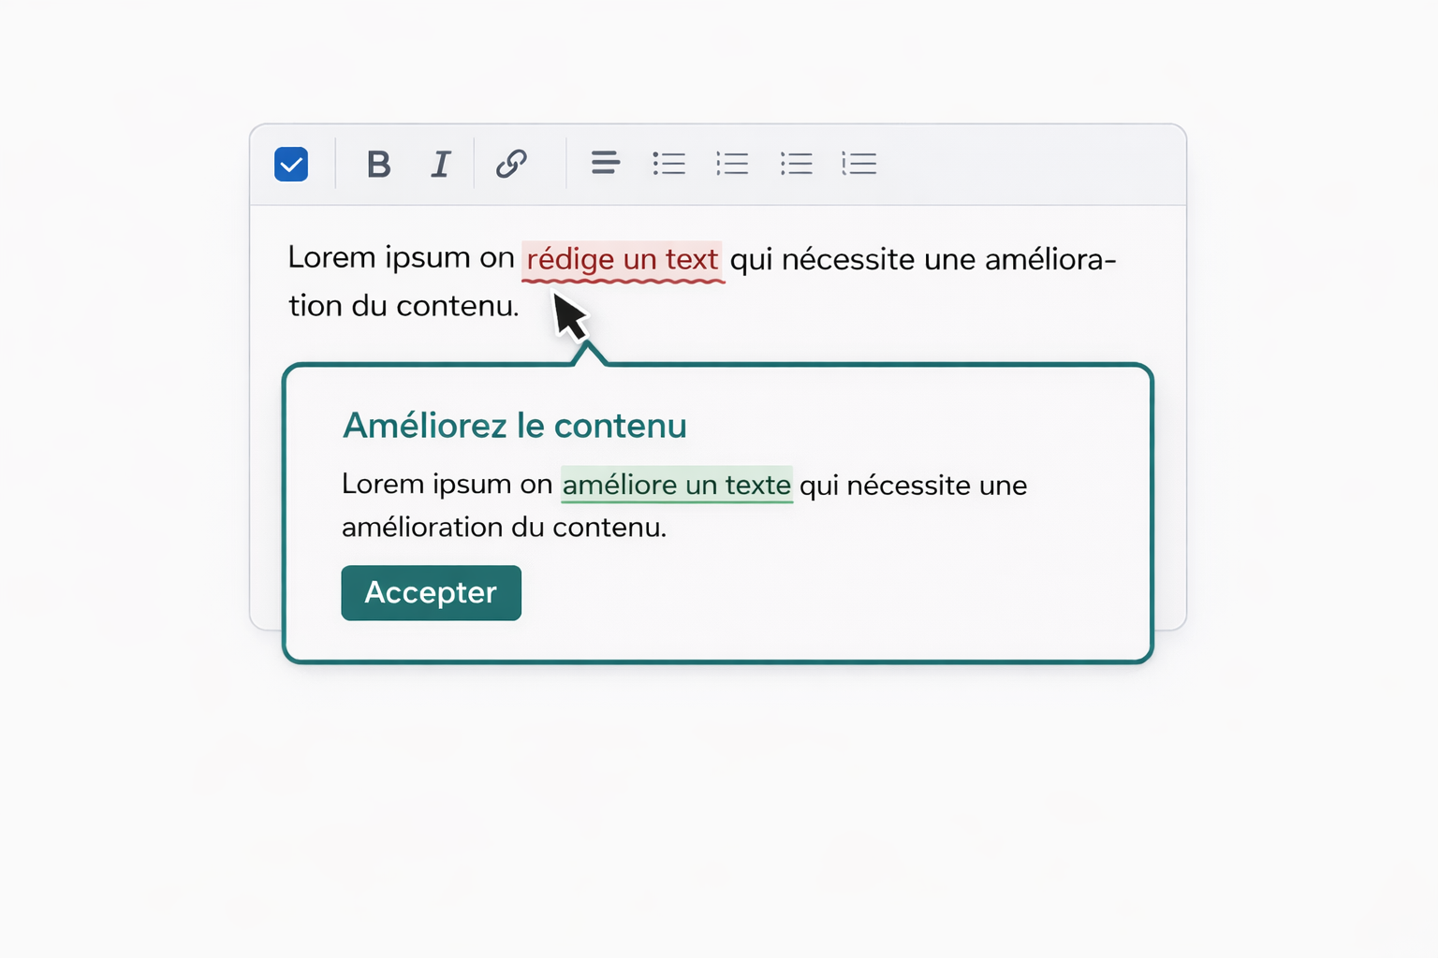Click the "Améliorez le contenu" heading
The width and height of the screenshot is (1438, 958).
tap(514, 426)
